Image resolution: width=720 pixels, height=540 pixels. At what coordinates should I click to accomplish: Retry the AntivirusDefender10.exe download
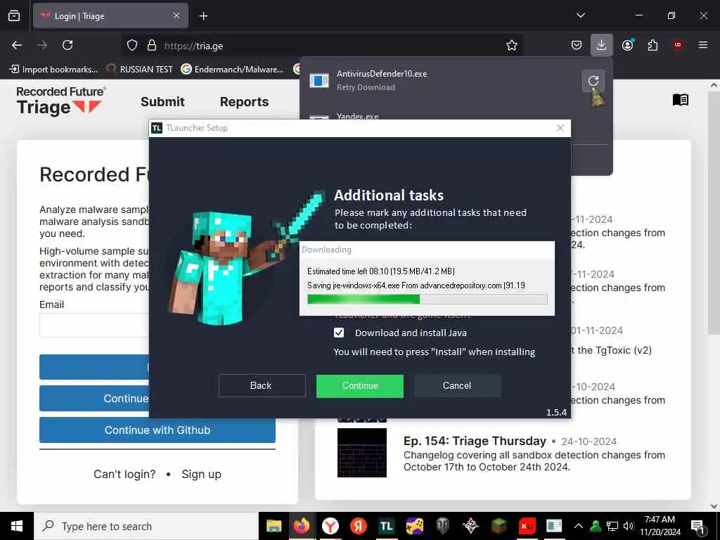pos(593,81)
